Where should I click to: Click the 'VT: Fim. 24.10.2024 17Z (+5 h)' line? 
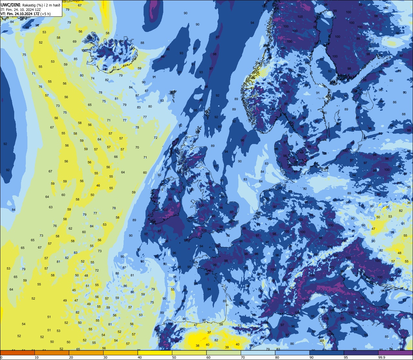[x=25, y=14]
